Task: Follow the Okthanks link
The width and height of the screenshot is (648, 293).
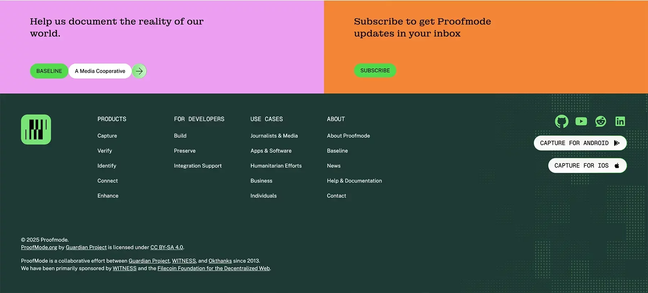Action: click(x=220, y=261)
